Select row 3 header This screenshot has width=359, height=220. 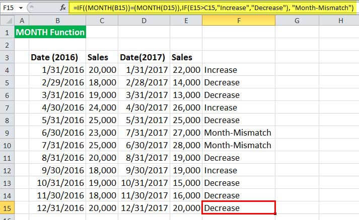click(x=7, y=57)
